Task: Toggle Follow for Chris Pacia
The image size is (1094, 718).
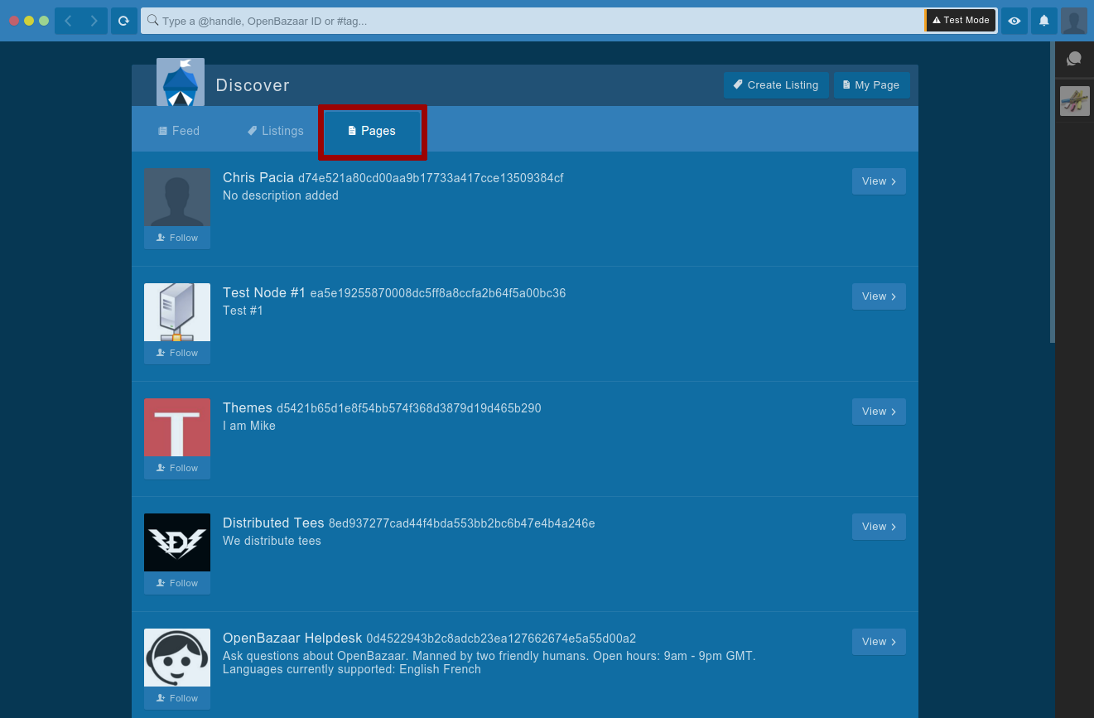Action: point(177,238)
